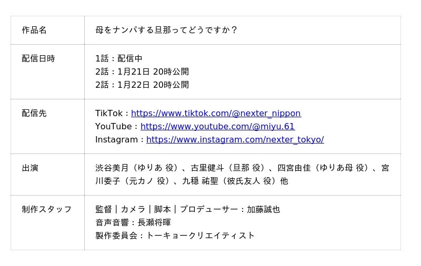Click the 1話：配信中 line
This screenshot has height=266, width=421.
click(x=119, y=59)
